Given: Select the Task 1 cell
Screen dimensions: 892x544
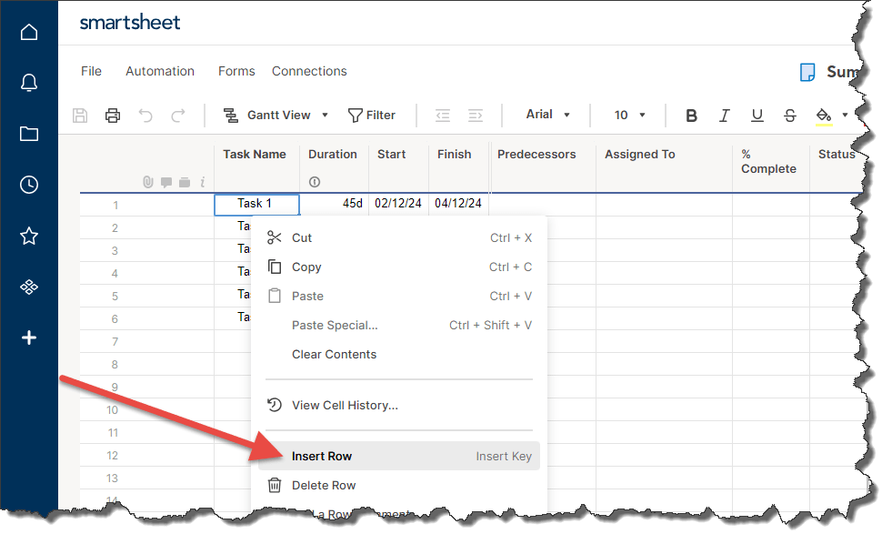Looking at the screenshot, I should (256, 204).
